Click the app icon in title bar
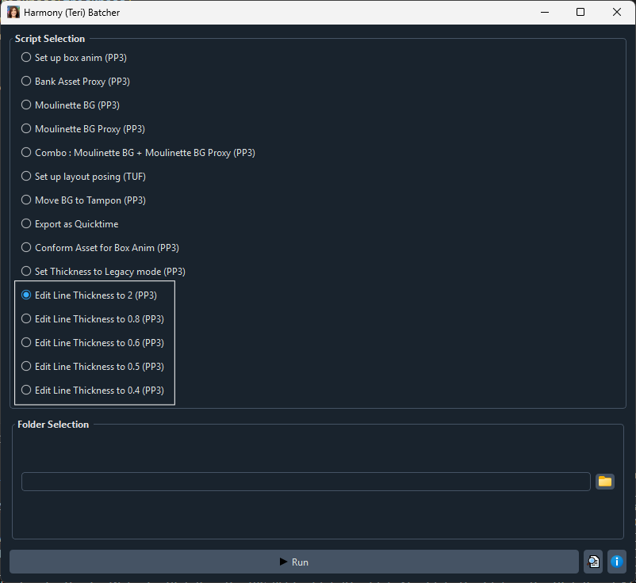Image resolution: width=636 pixels, height=583 pixels. (x=13, y=13)
